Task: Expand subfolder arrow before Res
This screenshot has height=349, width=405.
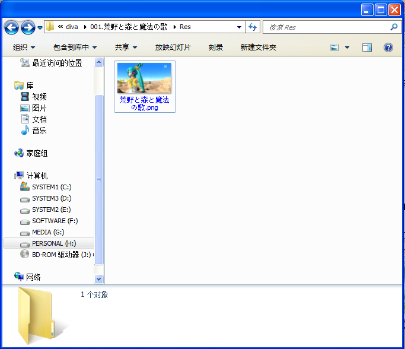Action: click(174, 27)
